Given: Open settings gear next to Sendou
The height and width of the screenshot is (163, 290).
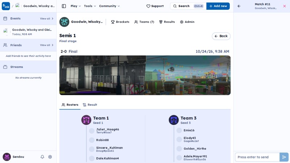Looking at the screenshot, I should pos(50,157).
